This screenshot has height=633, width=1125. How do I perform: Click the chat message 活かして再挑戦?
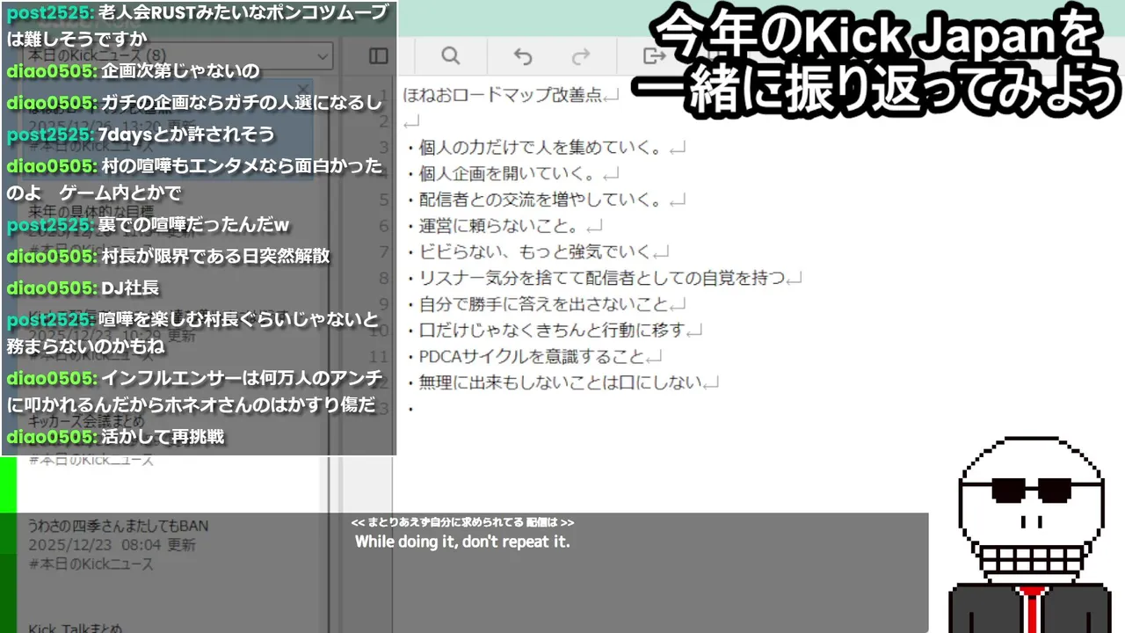point(163,436)
